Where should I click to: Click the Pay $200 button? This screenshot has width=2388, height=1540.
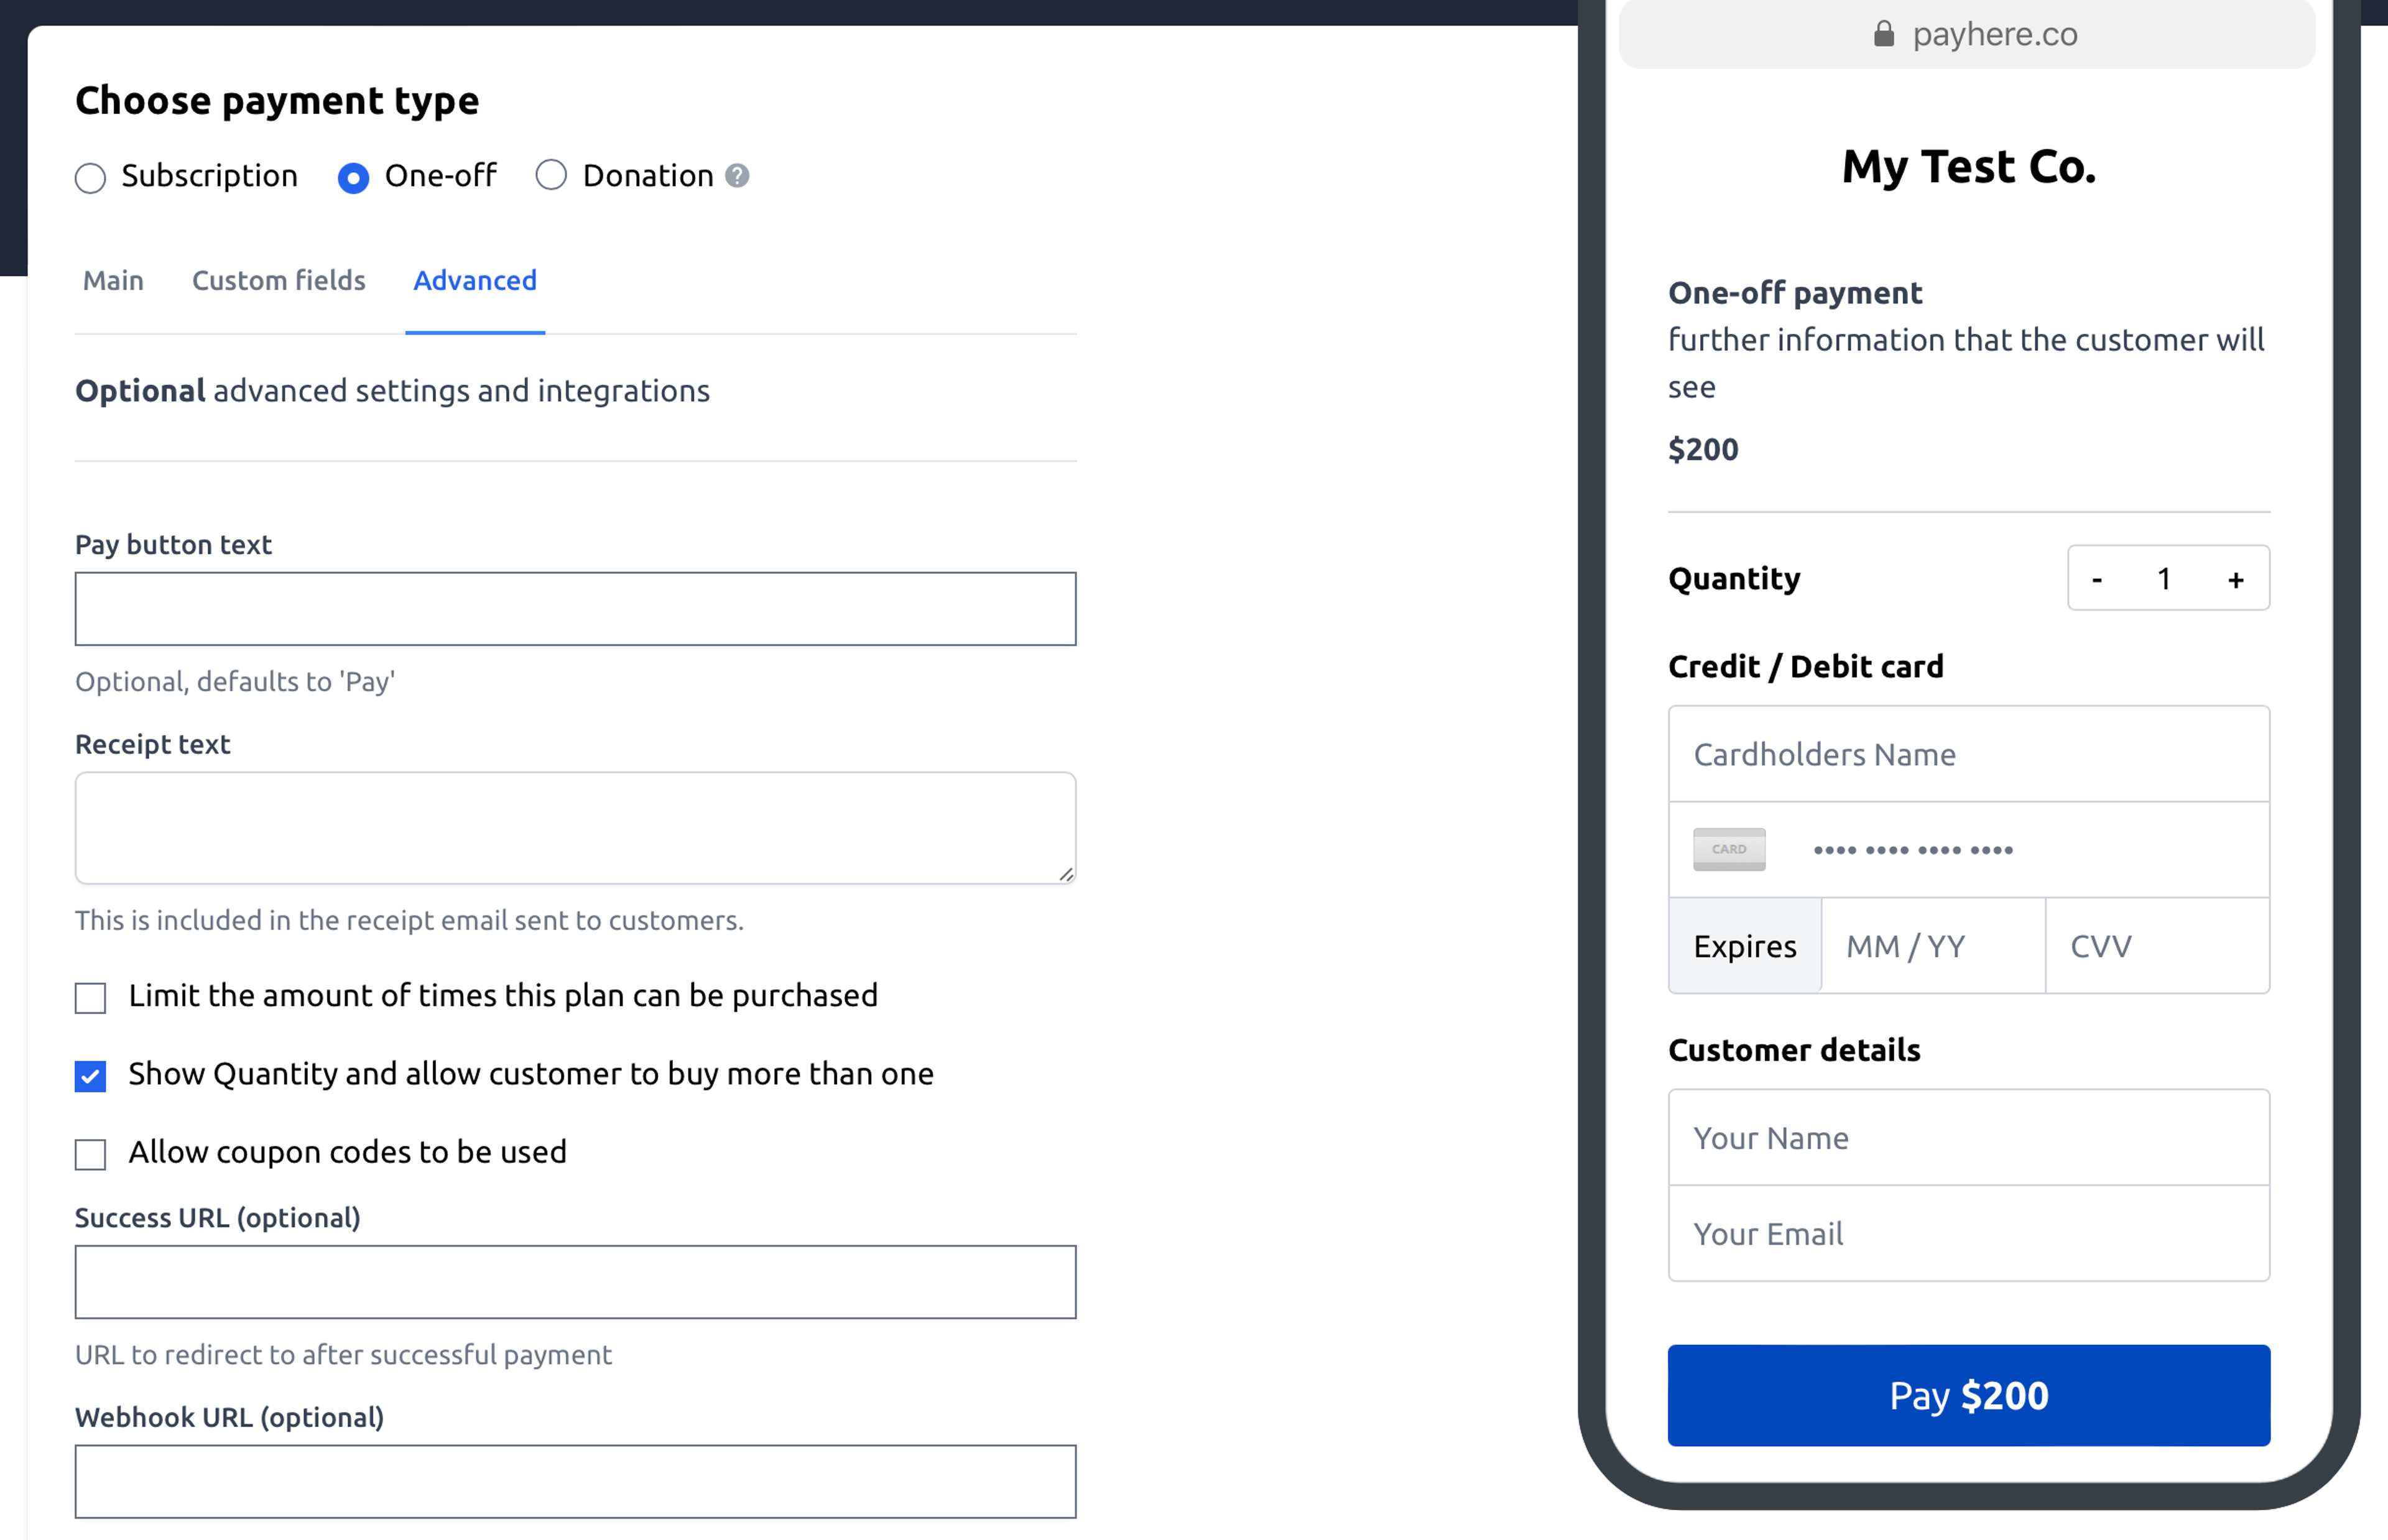(x=1968, y=1395)
